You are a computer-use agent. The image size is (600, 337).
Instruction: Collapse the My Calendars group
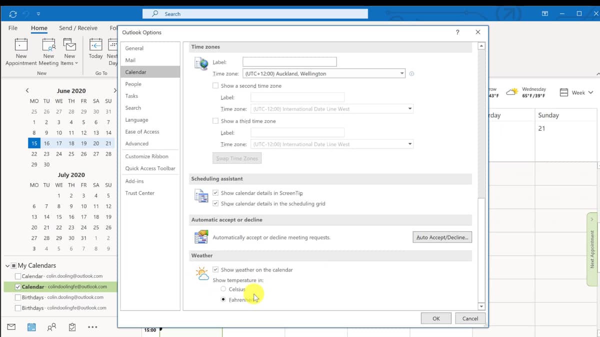pyautogui.click(x=7, y=266)
